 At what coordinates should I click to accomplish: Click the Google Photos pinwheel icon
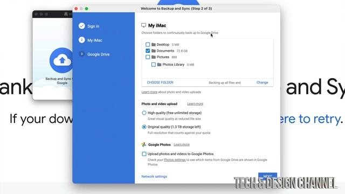coord(144,144)
